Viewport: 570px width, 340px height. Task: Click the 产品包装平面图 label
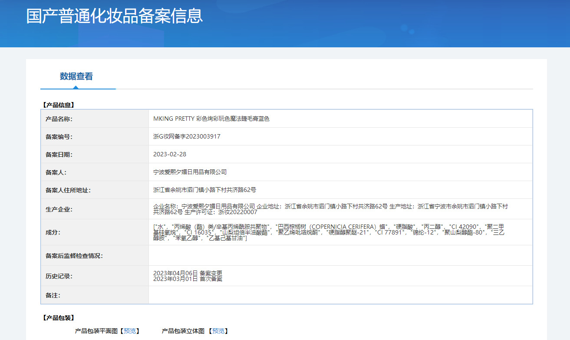click(96, 331)
